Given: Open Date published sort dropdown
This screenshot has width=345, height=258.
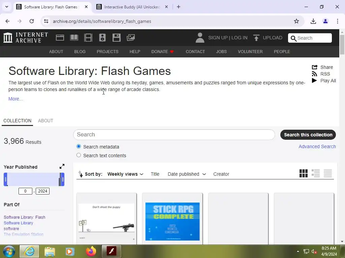Looking at the screenshot, I should point(187,174).
